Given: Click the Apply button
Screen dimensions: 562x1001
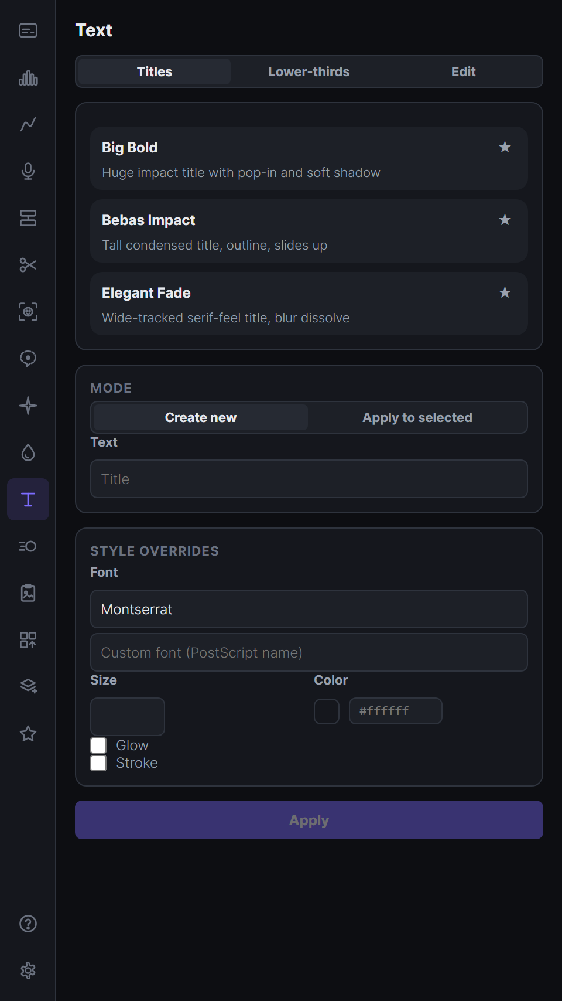Looking at the screenshot, I should pyautogui.click(x=309, y=820).
